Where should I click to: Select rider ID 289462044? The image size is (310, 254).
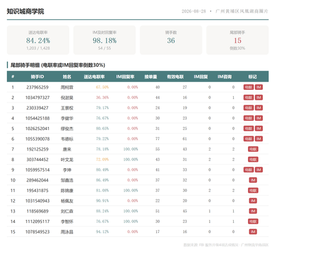37,180
